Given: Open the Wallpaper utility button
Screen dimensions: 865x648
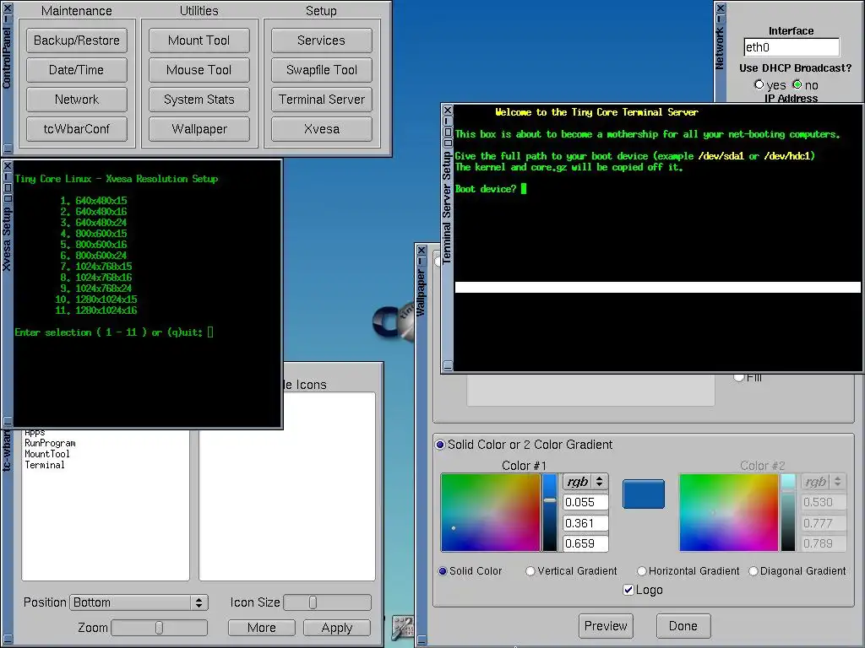Looking at the screenshot, I should pos(199,129).
